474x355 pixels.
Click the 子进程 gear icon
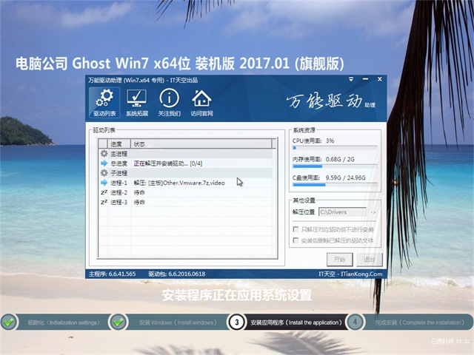pyautogui.click(x=104, y=173)
